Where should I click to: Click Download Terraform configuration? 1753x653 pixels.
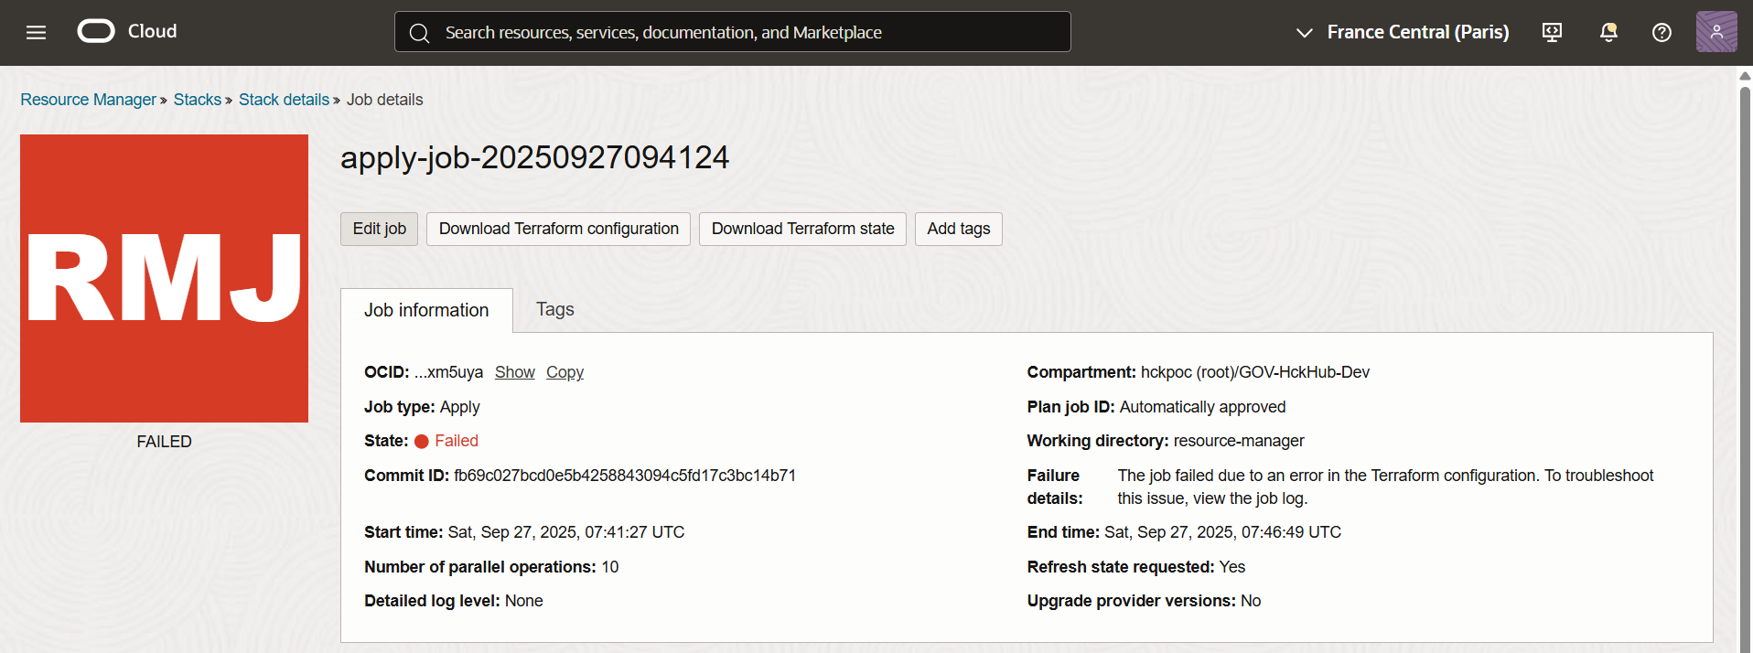coord(559,229)
